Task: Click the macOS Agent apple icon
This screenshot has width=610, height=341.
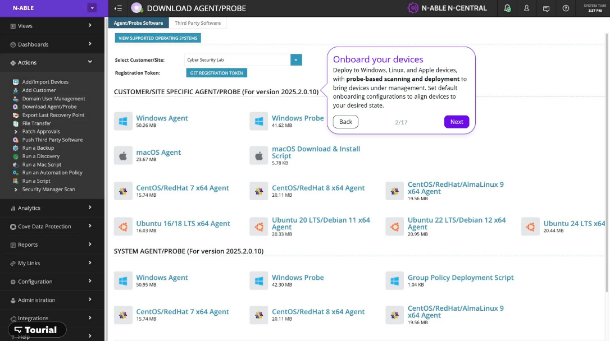Action: click(123, 156)
